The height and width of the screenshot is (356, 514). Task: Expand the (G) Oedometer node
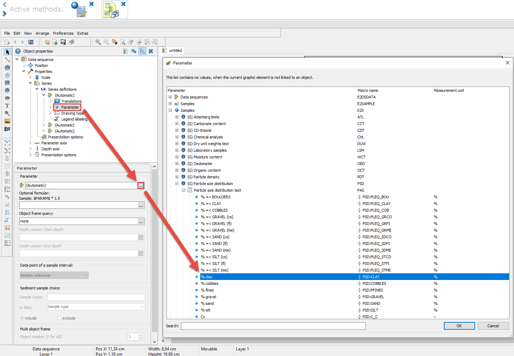[x=177, y=164]
